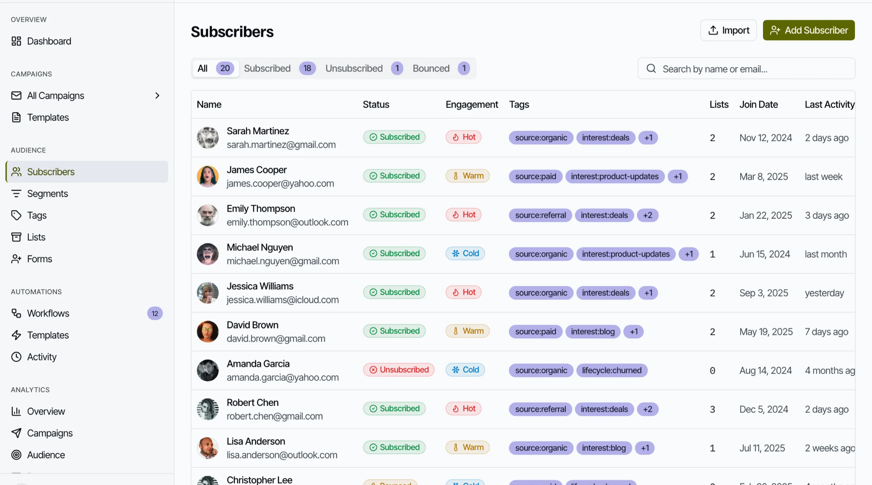The height and width of the screenshot is (485, 872).
Task: Click the Unsubscribed status badge for Amanda Garcia
Action: (x=399, y=370)
